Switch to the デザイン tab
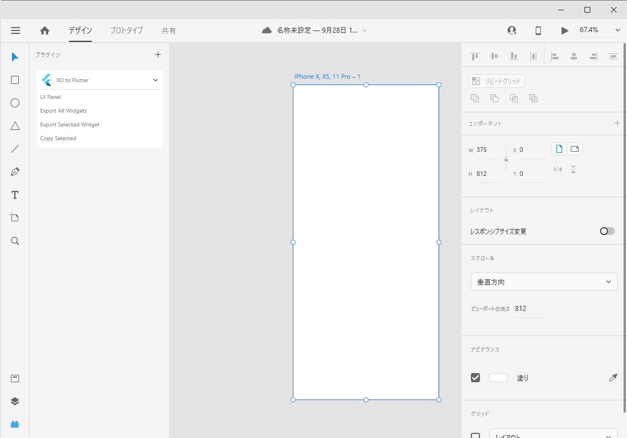627x438 pixels. pyautogui.click(x=80, y=30)
